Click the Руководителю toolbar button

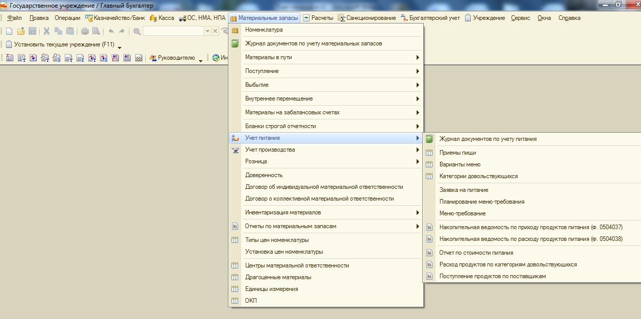tap(172, 58)
